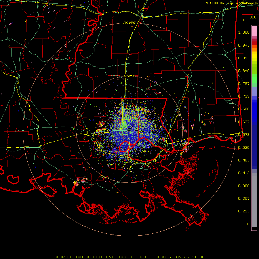
Task: Select the 0.573 scale value
Action: 244,135
